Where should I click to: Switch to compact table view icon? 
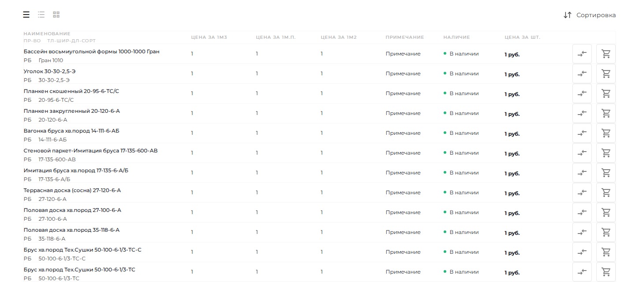click(x=26, y=15)
